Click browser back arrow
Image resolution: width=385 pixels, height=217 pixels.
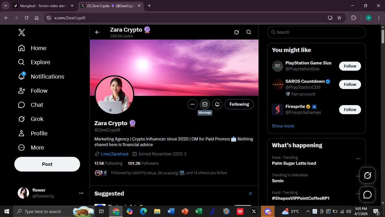6,18
